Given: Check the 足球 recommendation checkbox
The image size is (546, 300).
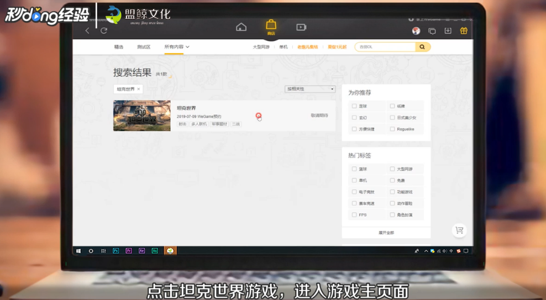Looking at the screenshot, I should point(354,106).
